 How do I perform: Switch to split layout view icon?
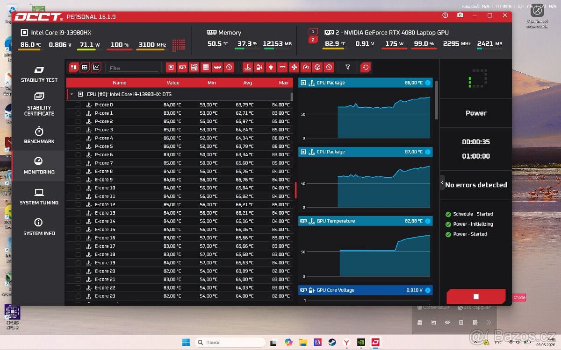coord(73,67)
